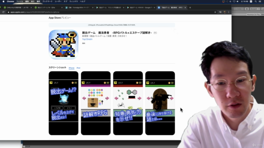Open the 脱出ゲーム!? screenshot
264x148 pixels.
pos(64,103)
